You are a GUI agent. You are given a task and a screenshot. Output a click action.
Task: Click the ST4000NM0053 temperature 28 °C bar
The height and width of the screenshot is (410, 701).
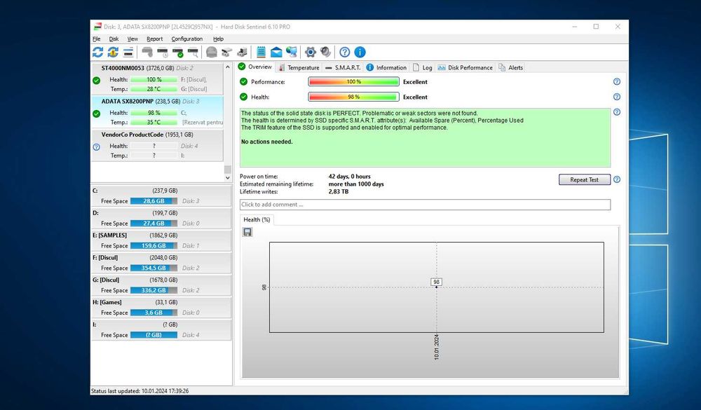154,89
